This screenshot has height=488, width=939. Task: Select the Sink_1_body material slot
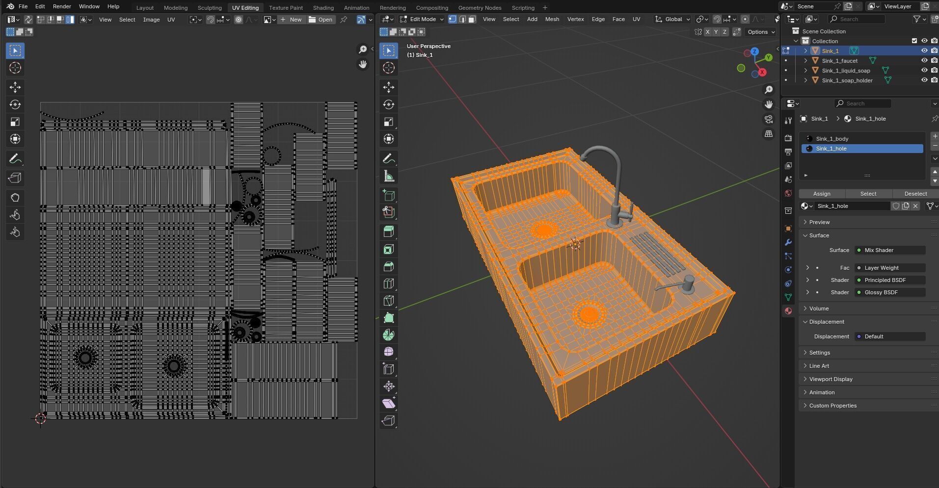pos(862,139)
